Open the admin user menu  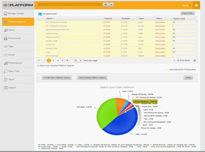187,5
